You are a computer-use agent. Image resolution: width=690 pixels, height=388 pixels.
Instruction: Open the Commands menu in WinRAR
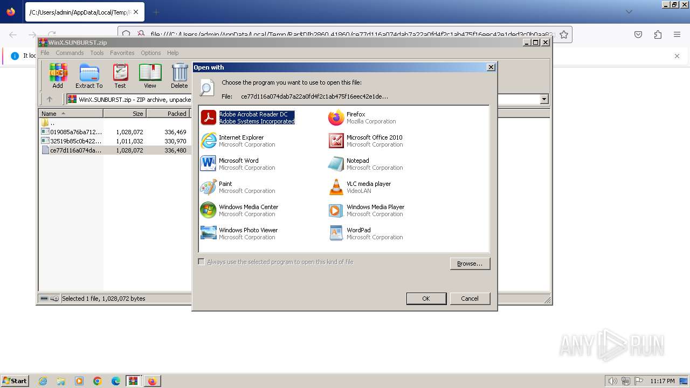[x=70, y=53]
